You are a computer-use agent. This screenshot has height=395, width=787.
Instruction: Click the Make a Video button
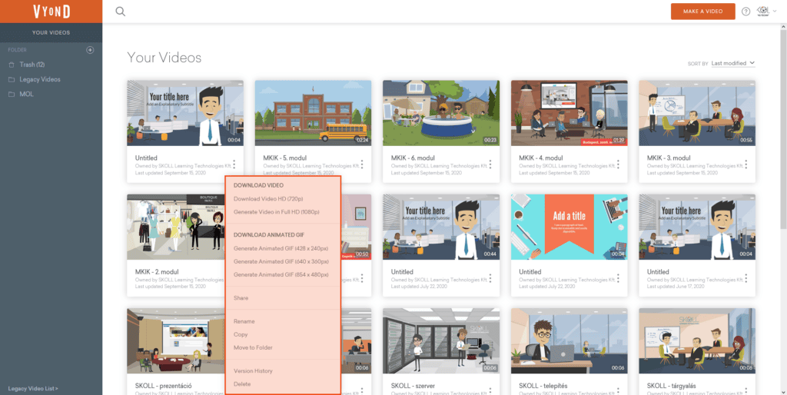(x=702, y=12)
